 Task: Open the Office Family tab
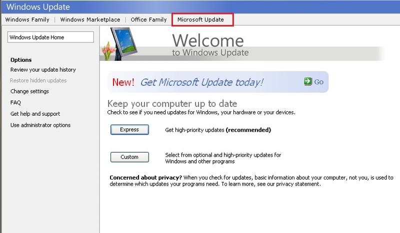[148, 19]
